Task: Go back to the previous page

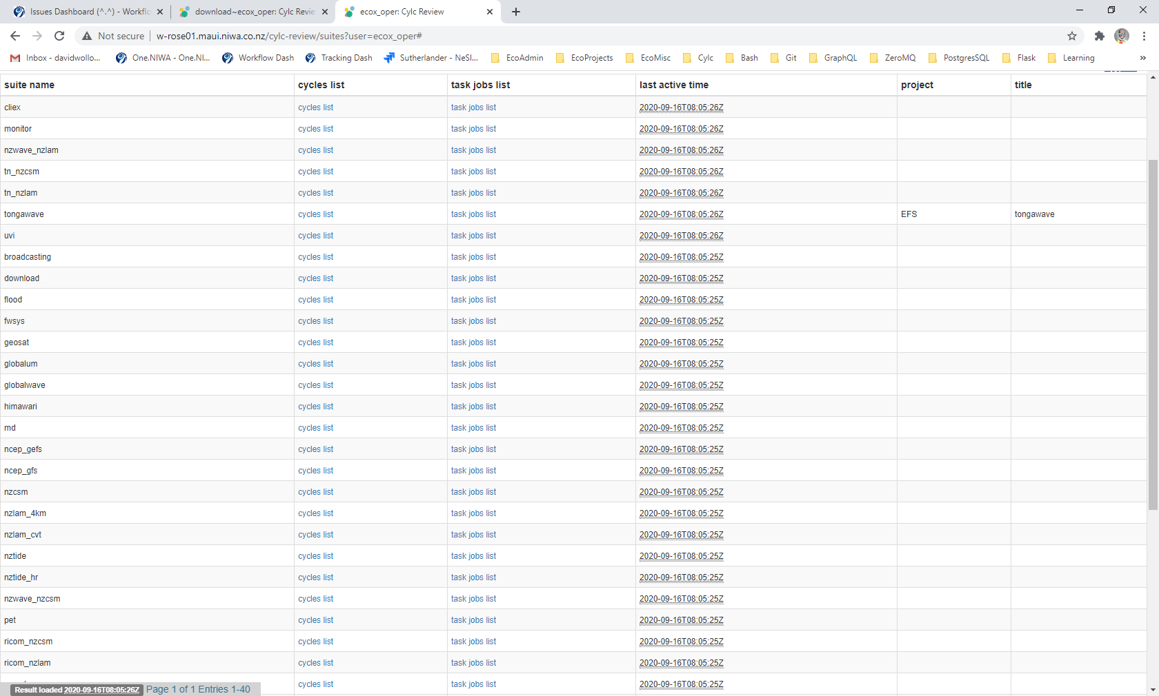Action: (x=15, y=36)
